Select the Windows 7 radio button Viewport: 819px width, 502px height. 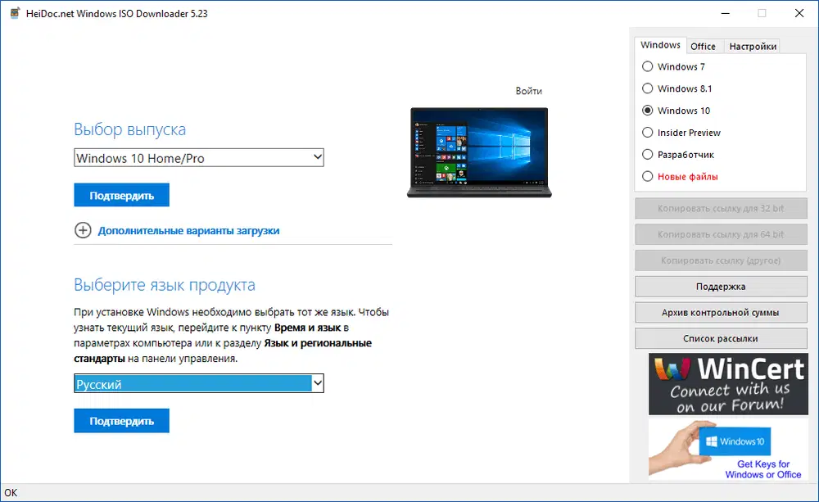click(x=646, y=66)
